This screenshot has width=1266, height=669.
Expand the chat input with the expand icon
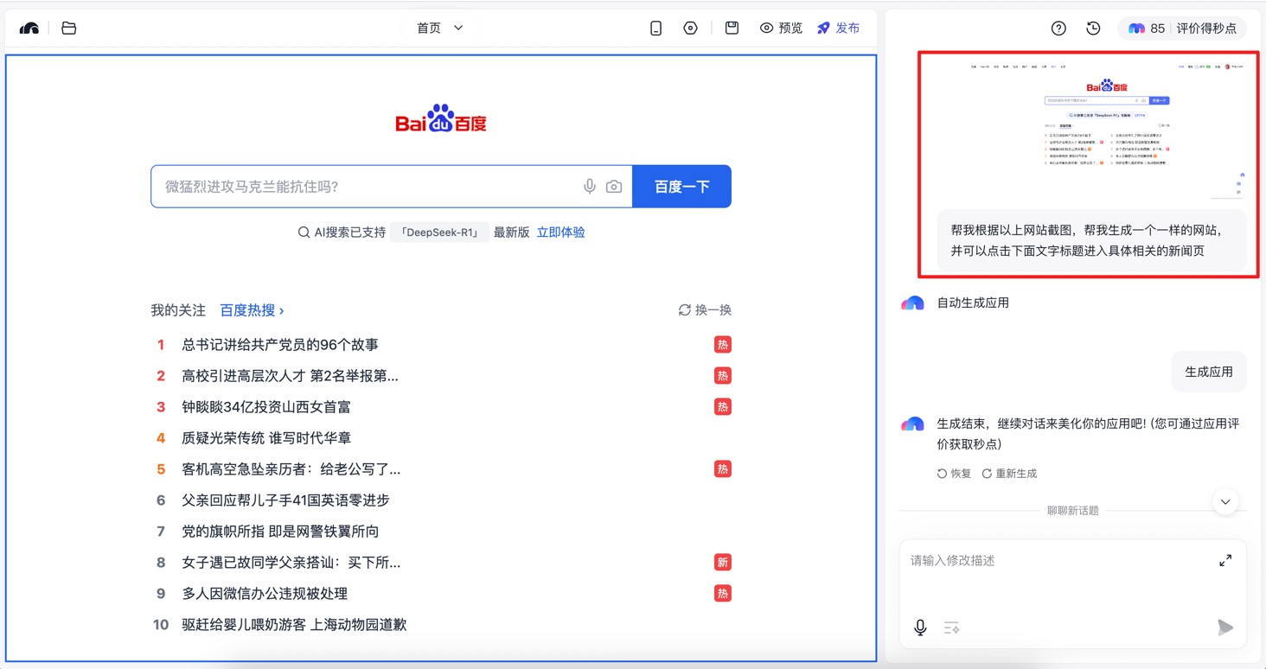(1225, 561)
